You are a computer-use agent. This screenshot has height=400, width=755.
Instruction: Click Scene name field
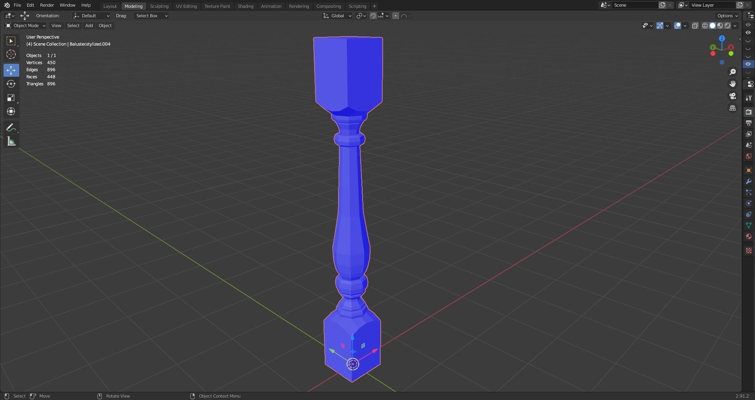[635, 5]
